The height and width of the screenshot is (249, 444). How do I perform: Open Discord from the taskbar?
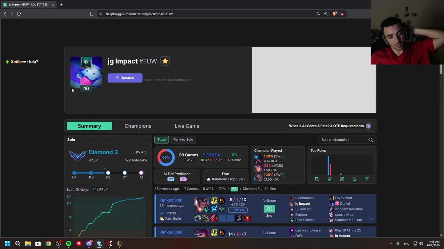[89, 243]
